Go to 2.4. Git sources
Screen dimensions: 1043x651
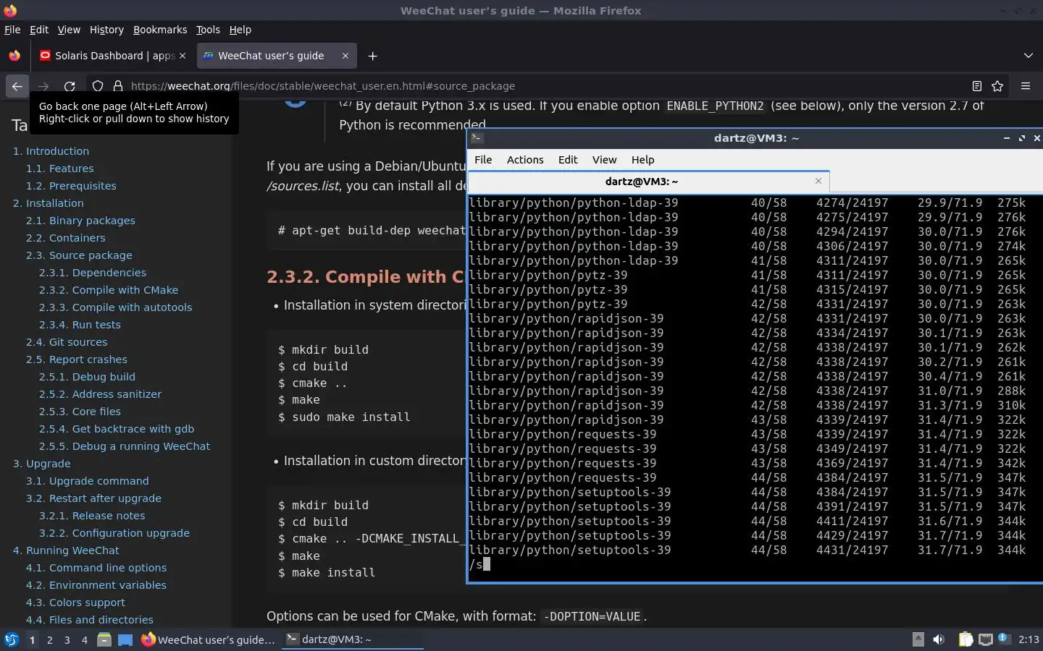pyautogui.click(x=67, y=342)
